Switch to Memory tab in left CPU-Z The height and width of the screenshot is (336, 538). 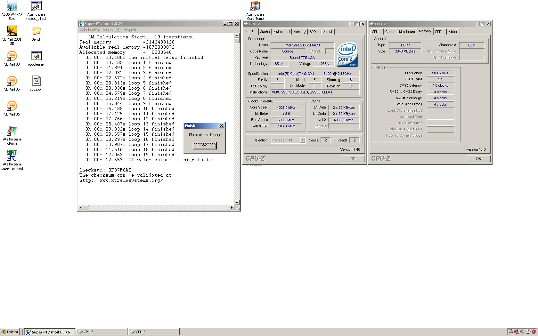point(299,32)
